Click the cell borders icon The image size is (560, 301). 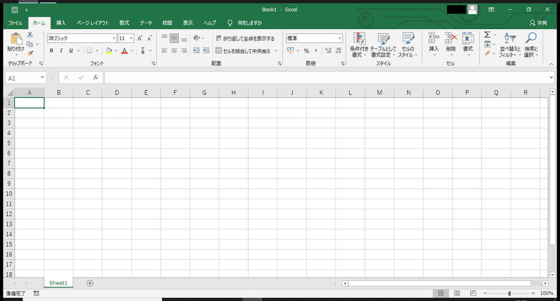90,51
